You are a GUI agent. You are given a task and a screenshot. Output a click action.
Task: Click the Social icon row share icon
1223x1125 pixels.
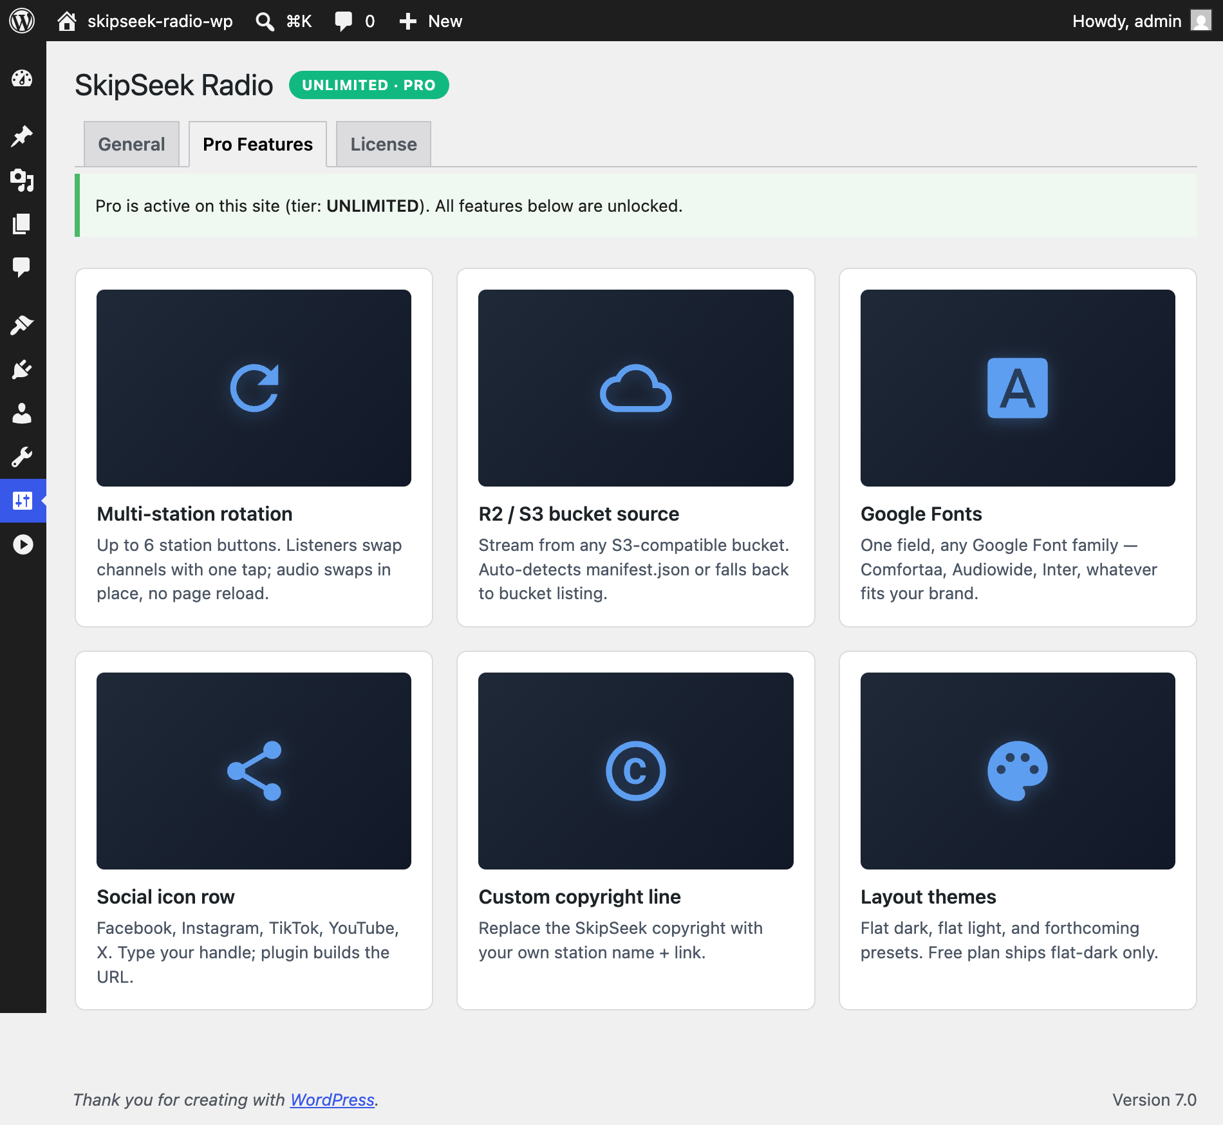254,771
